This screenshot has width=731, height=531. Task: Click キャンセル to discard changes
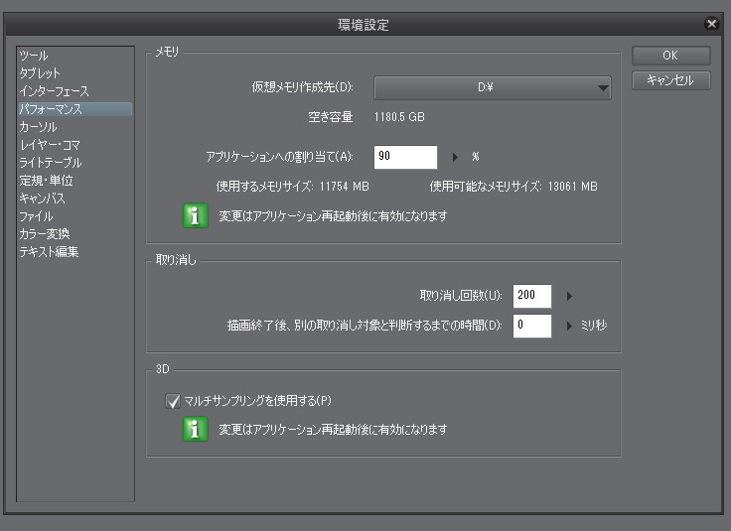coord(670,80)
